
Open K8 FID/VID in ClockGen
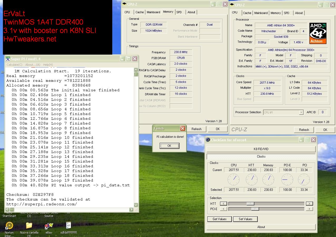coord(261,149)
